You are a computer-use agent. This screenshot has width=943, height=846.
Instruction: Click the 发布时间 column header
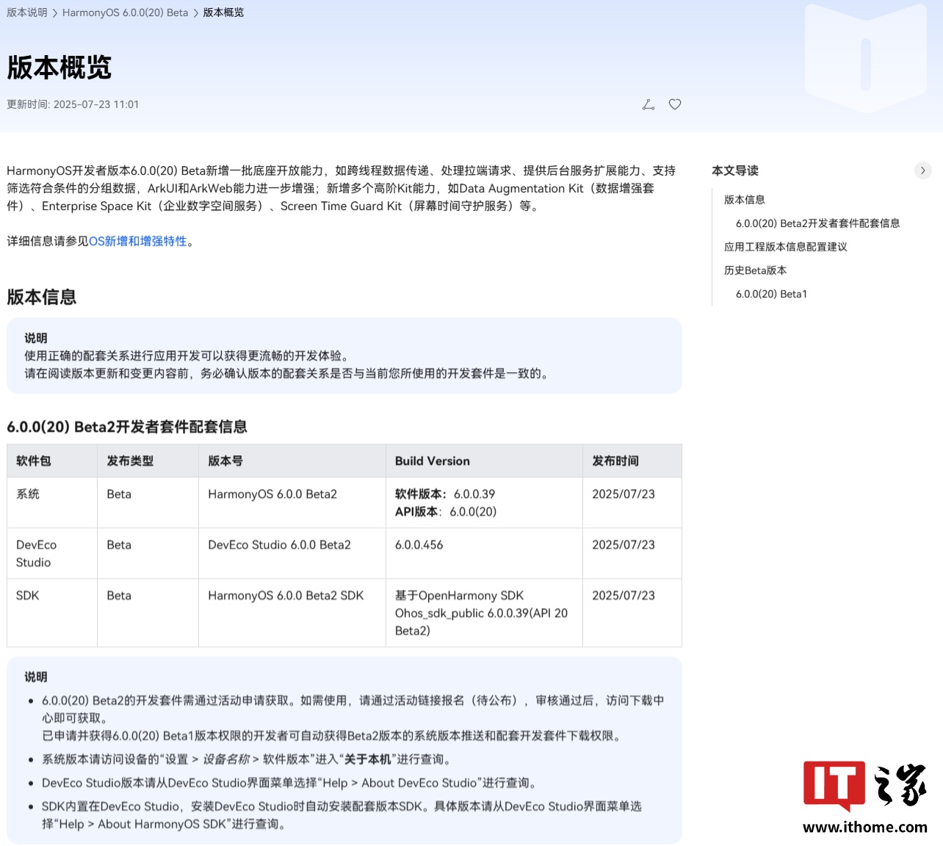615,461
